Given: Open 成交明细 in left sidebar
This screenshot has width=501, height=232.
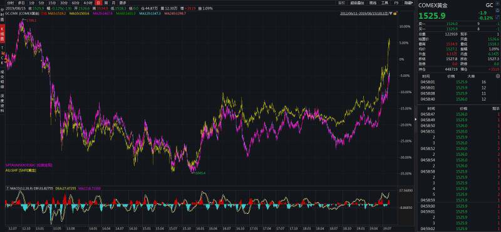Looking at the screenshot, I should [x=3, y=80].
